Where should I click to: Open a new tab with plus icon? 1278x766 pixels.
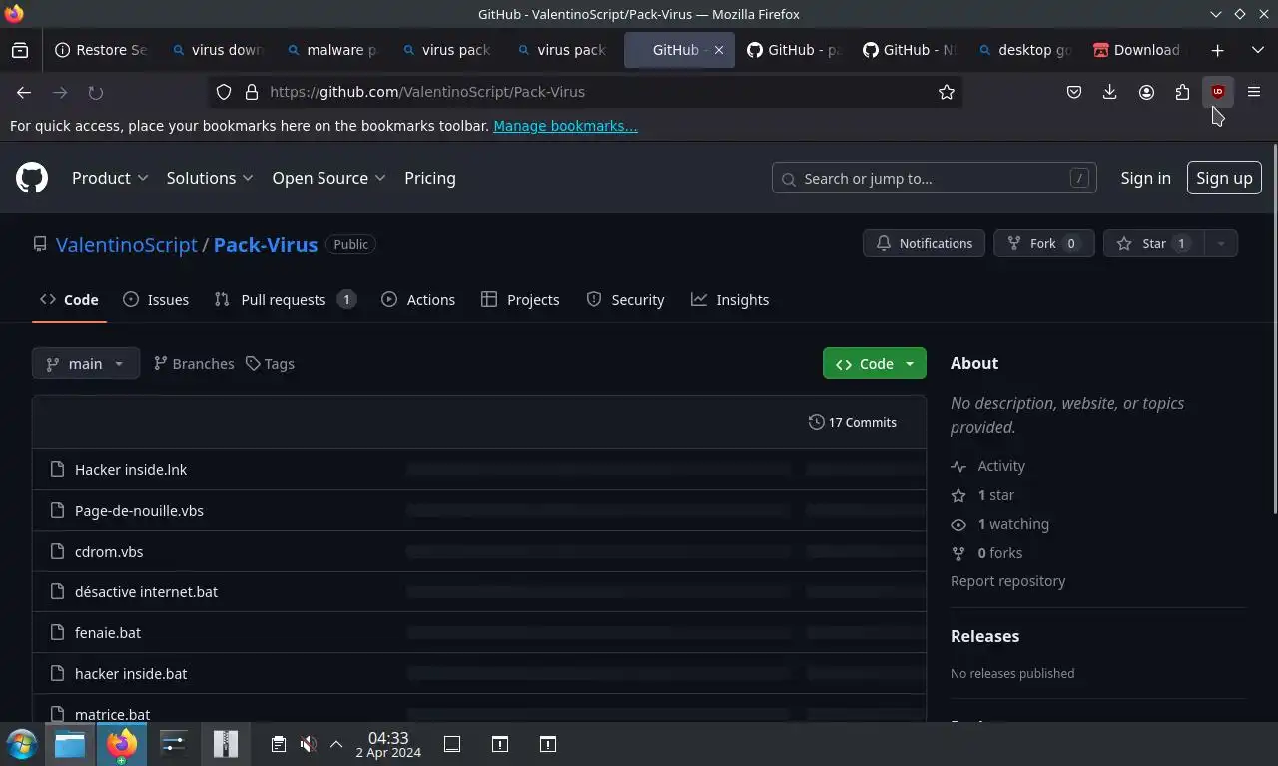(x=1217, y=50)
